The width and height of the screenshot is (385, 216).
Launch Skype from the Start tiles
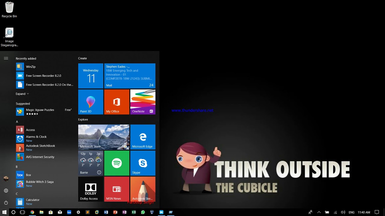point(143,163)
